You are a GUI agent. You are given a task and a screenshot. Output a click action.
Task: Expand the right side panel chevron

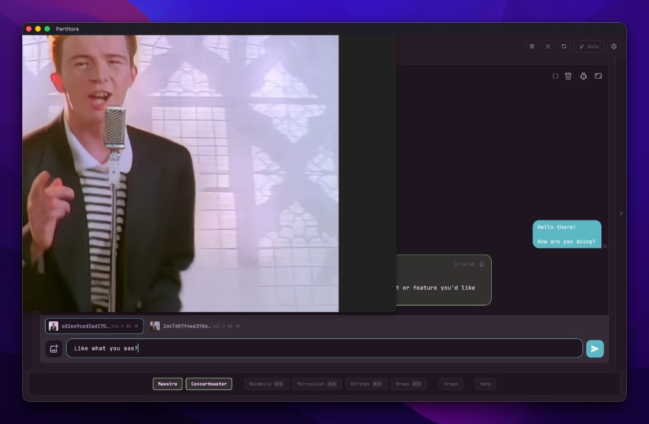pyautogui.click(x=621, y=214)
